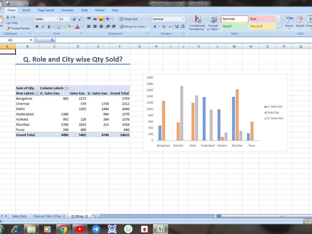The height and width of the screenshot is (234, 312).
Task: Toggle Italic formatting
Action: click(x=43, y=27)
